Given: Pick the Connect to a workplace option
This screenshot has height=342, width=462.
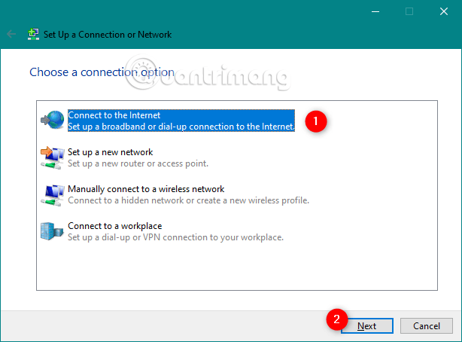Looking at the screenshot, I should (114, 226).
